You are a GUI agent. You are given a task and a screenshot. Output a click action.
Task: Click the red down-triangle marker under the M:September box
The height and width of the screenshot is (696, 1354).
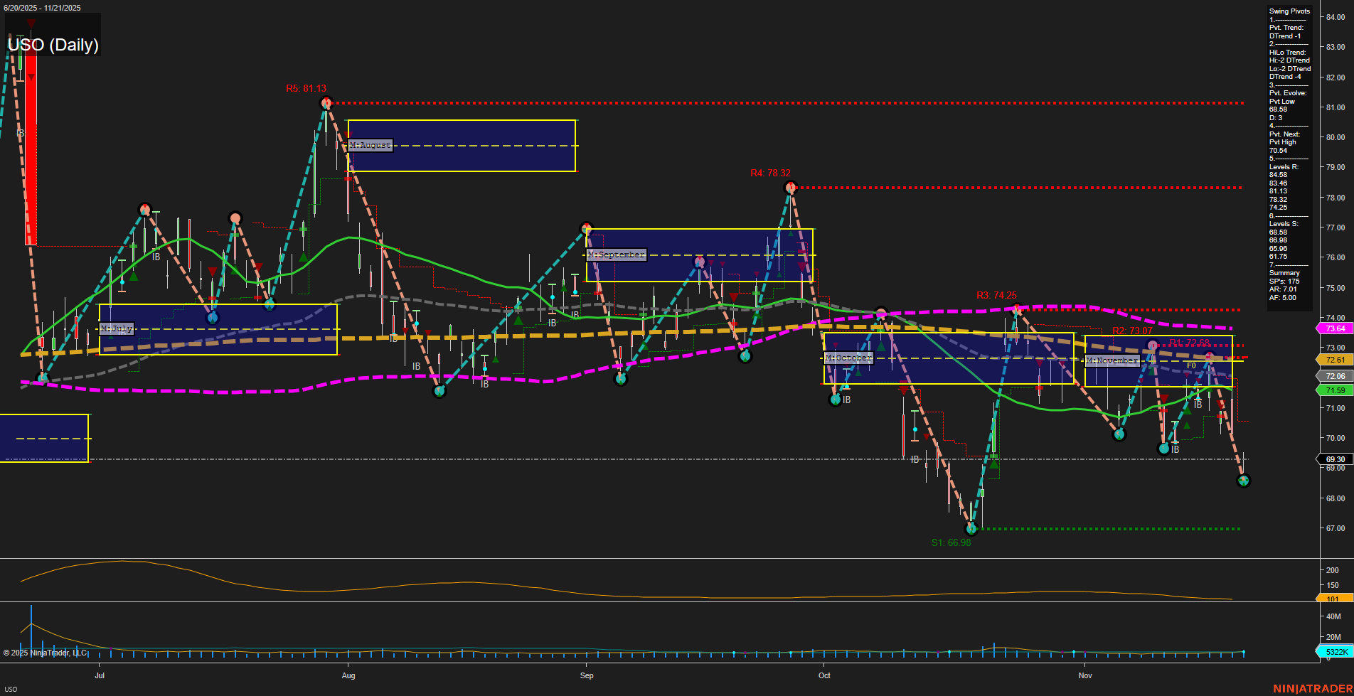pos(734,297)
